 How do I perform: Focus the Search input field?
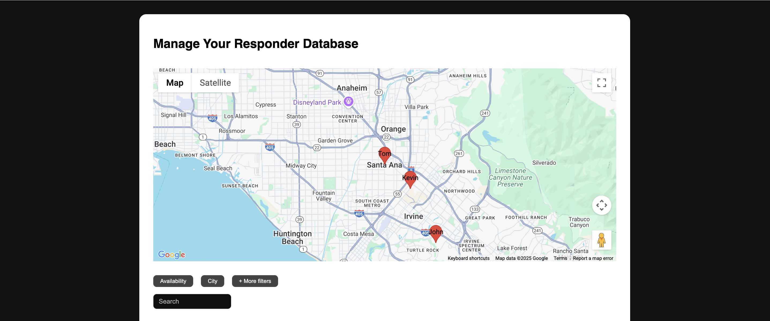coord(192,301)
